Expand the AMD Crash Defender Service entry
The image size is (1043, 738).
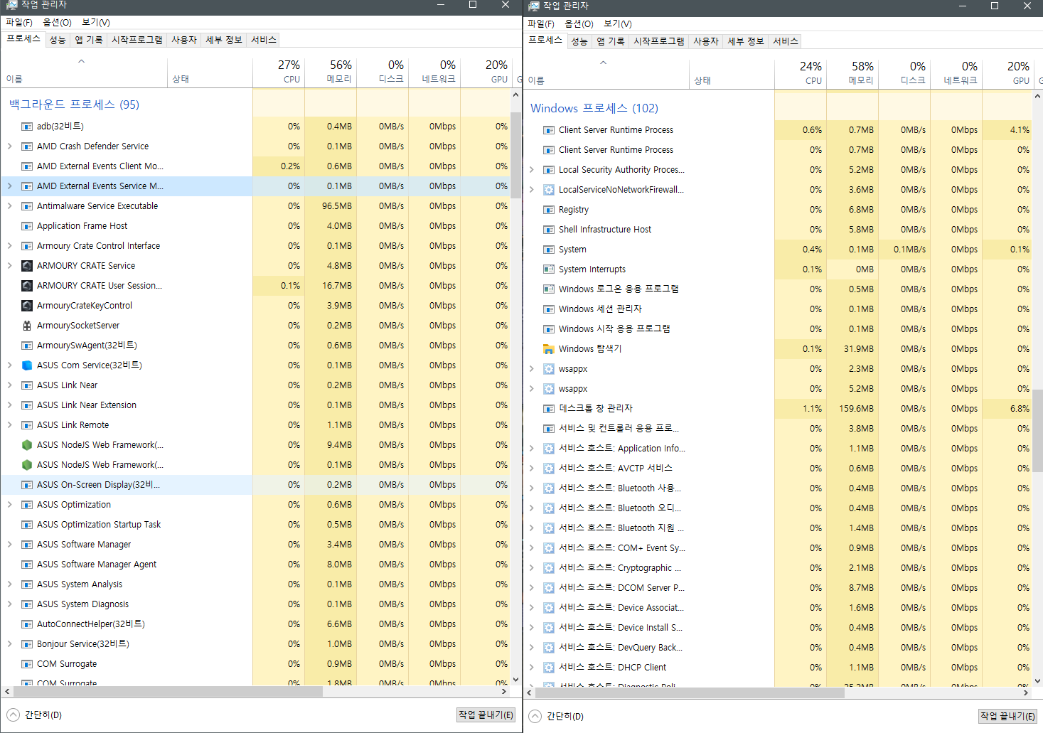[9, 146]
